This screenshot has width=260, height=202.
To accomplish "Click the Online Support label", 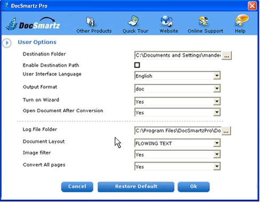I will 206,31.
